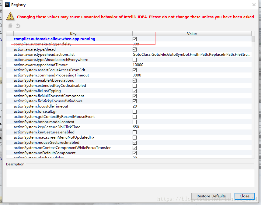
Task: Enable actionSystem.keyGestures.enabled checkbox
Action: (x=134, y=132)
